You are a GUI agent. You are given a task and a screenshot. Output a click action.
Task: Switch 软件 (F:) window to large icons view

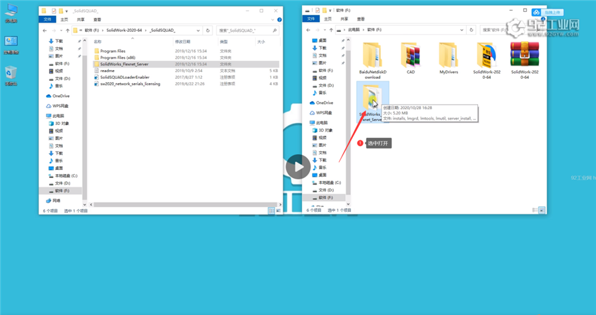[542, 210]
